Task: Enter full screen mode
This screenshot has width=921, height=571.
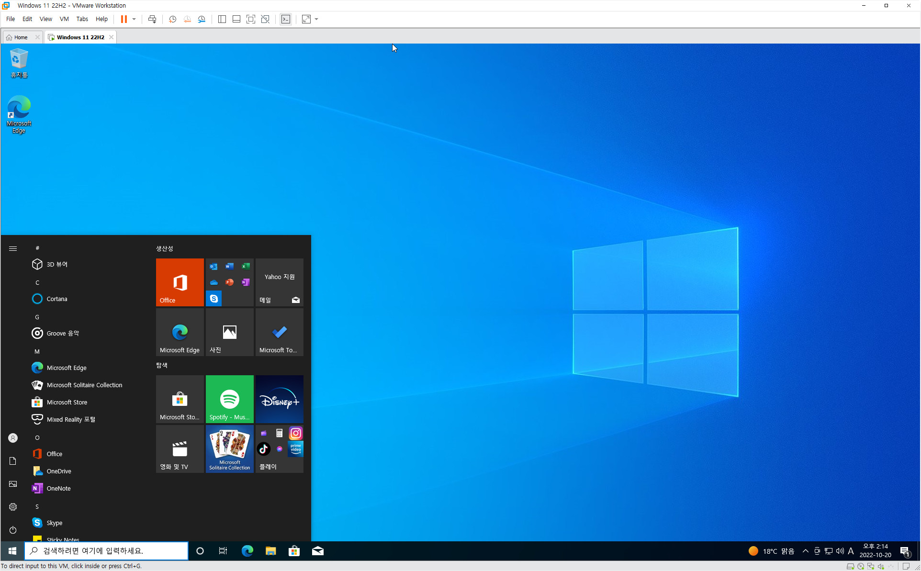Action: [x=250, y=19]
